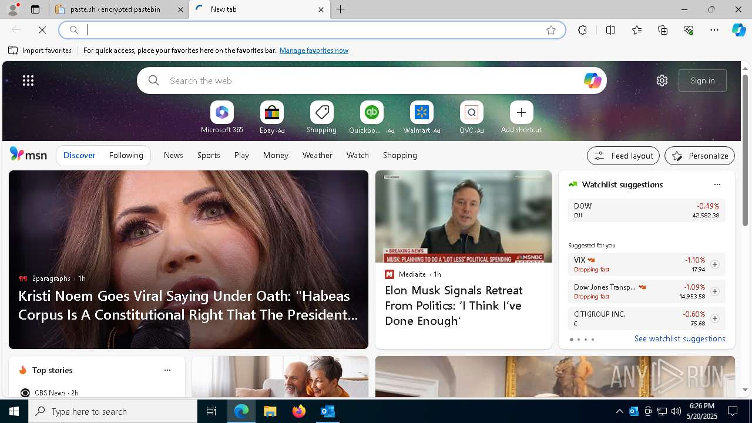
Task: Open the Windows Start menu
Action: point(14,411)
